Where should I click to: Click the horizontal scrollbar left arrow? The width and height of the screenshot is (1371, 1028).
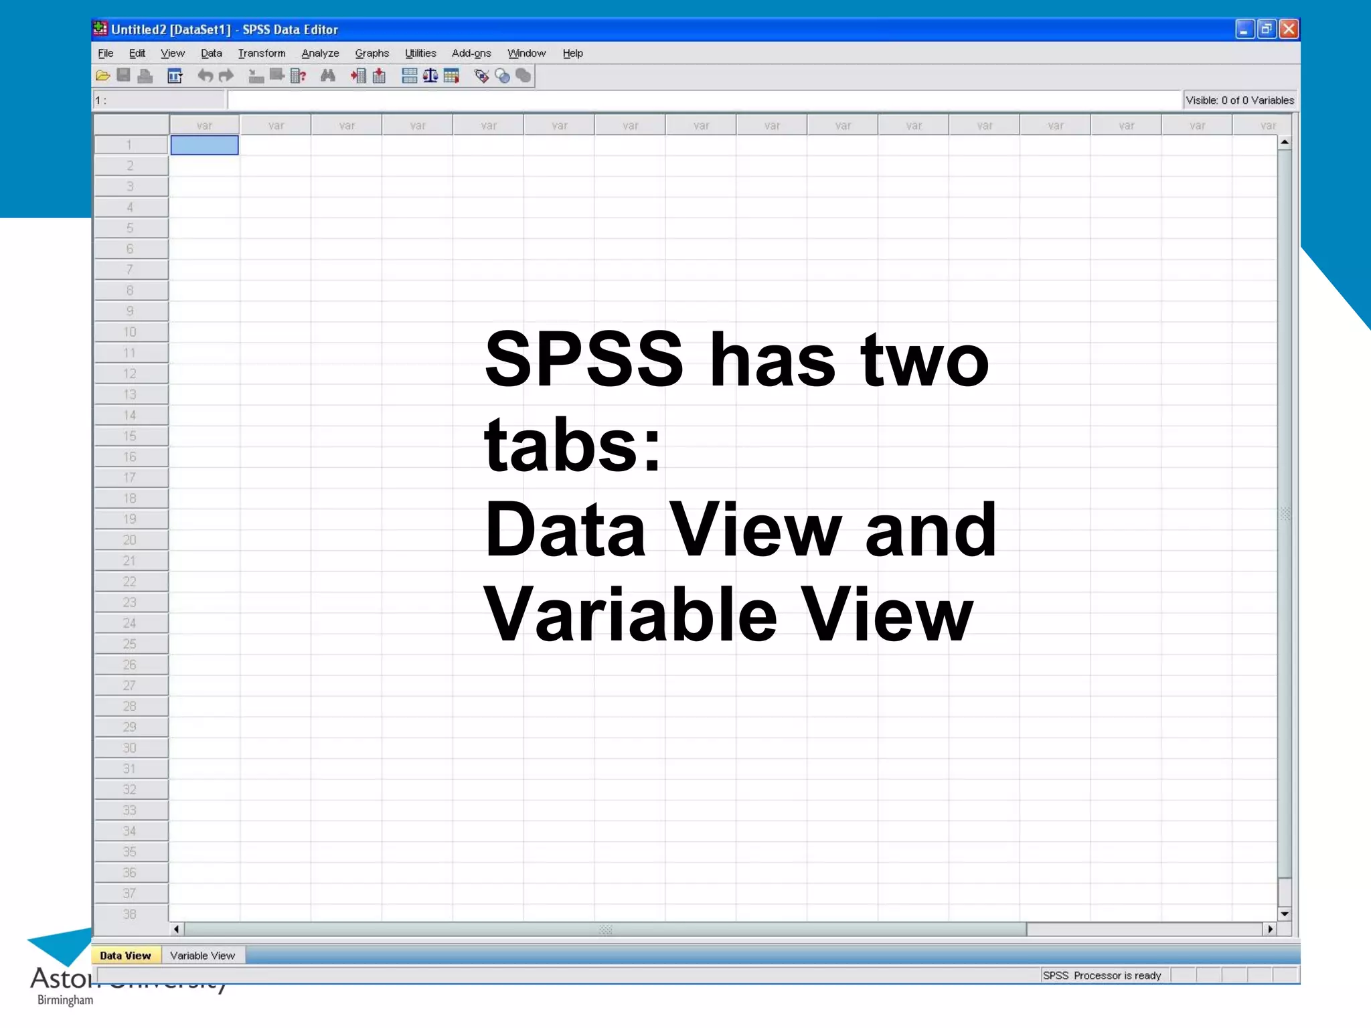176,930
